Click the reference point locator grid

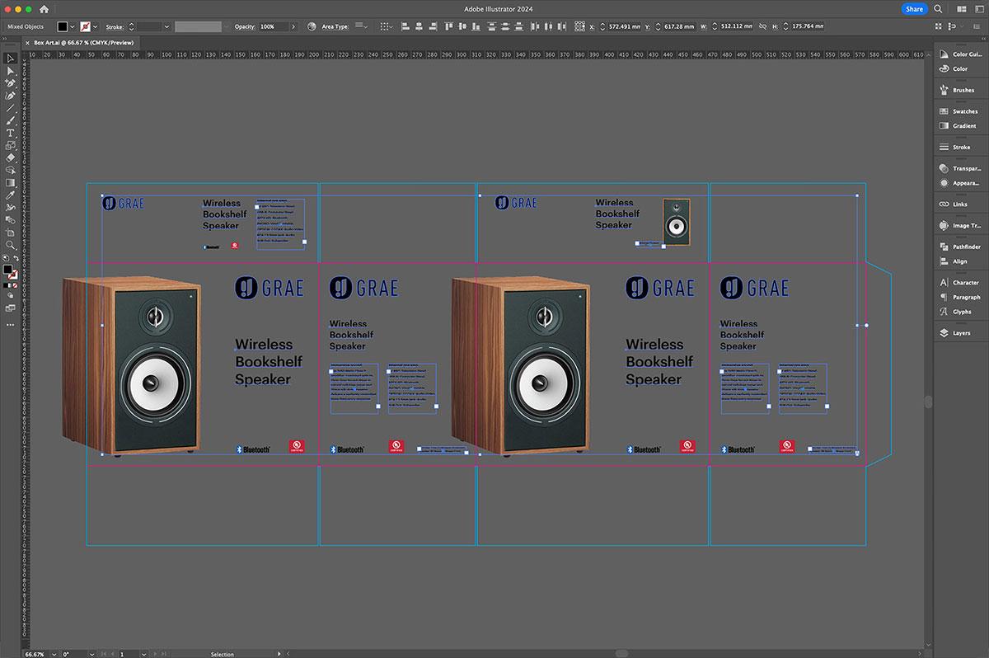[x=579, y=26]
